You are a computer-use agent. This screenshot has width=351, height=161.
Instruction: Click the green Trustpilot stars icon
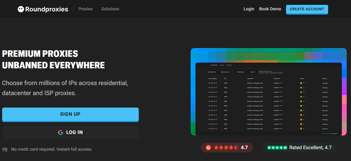tap(277, 148)
